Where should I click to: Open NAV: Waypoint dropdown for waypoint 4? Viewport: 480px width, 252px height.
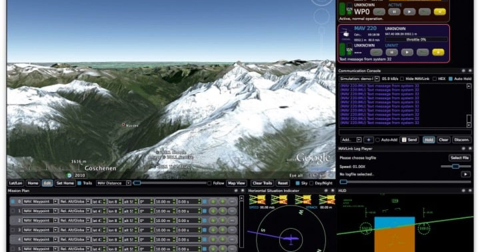pos(40,239)
